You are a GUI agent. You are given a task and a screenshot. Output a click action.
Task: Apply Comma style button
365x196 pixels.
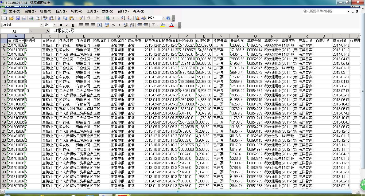[119, 25]
